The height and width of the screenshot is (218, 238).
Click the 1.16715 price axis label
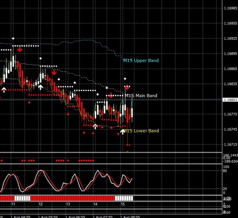[231, 145]
